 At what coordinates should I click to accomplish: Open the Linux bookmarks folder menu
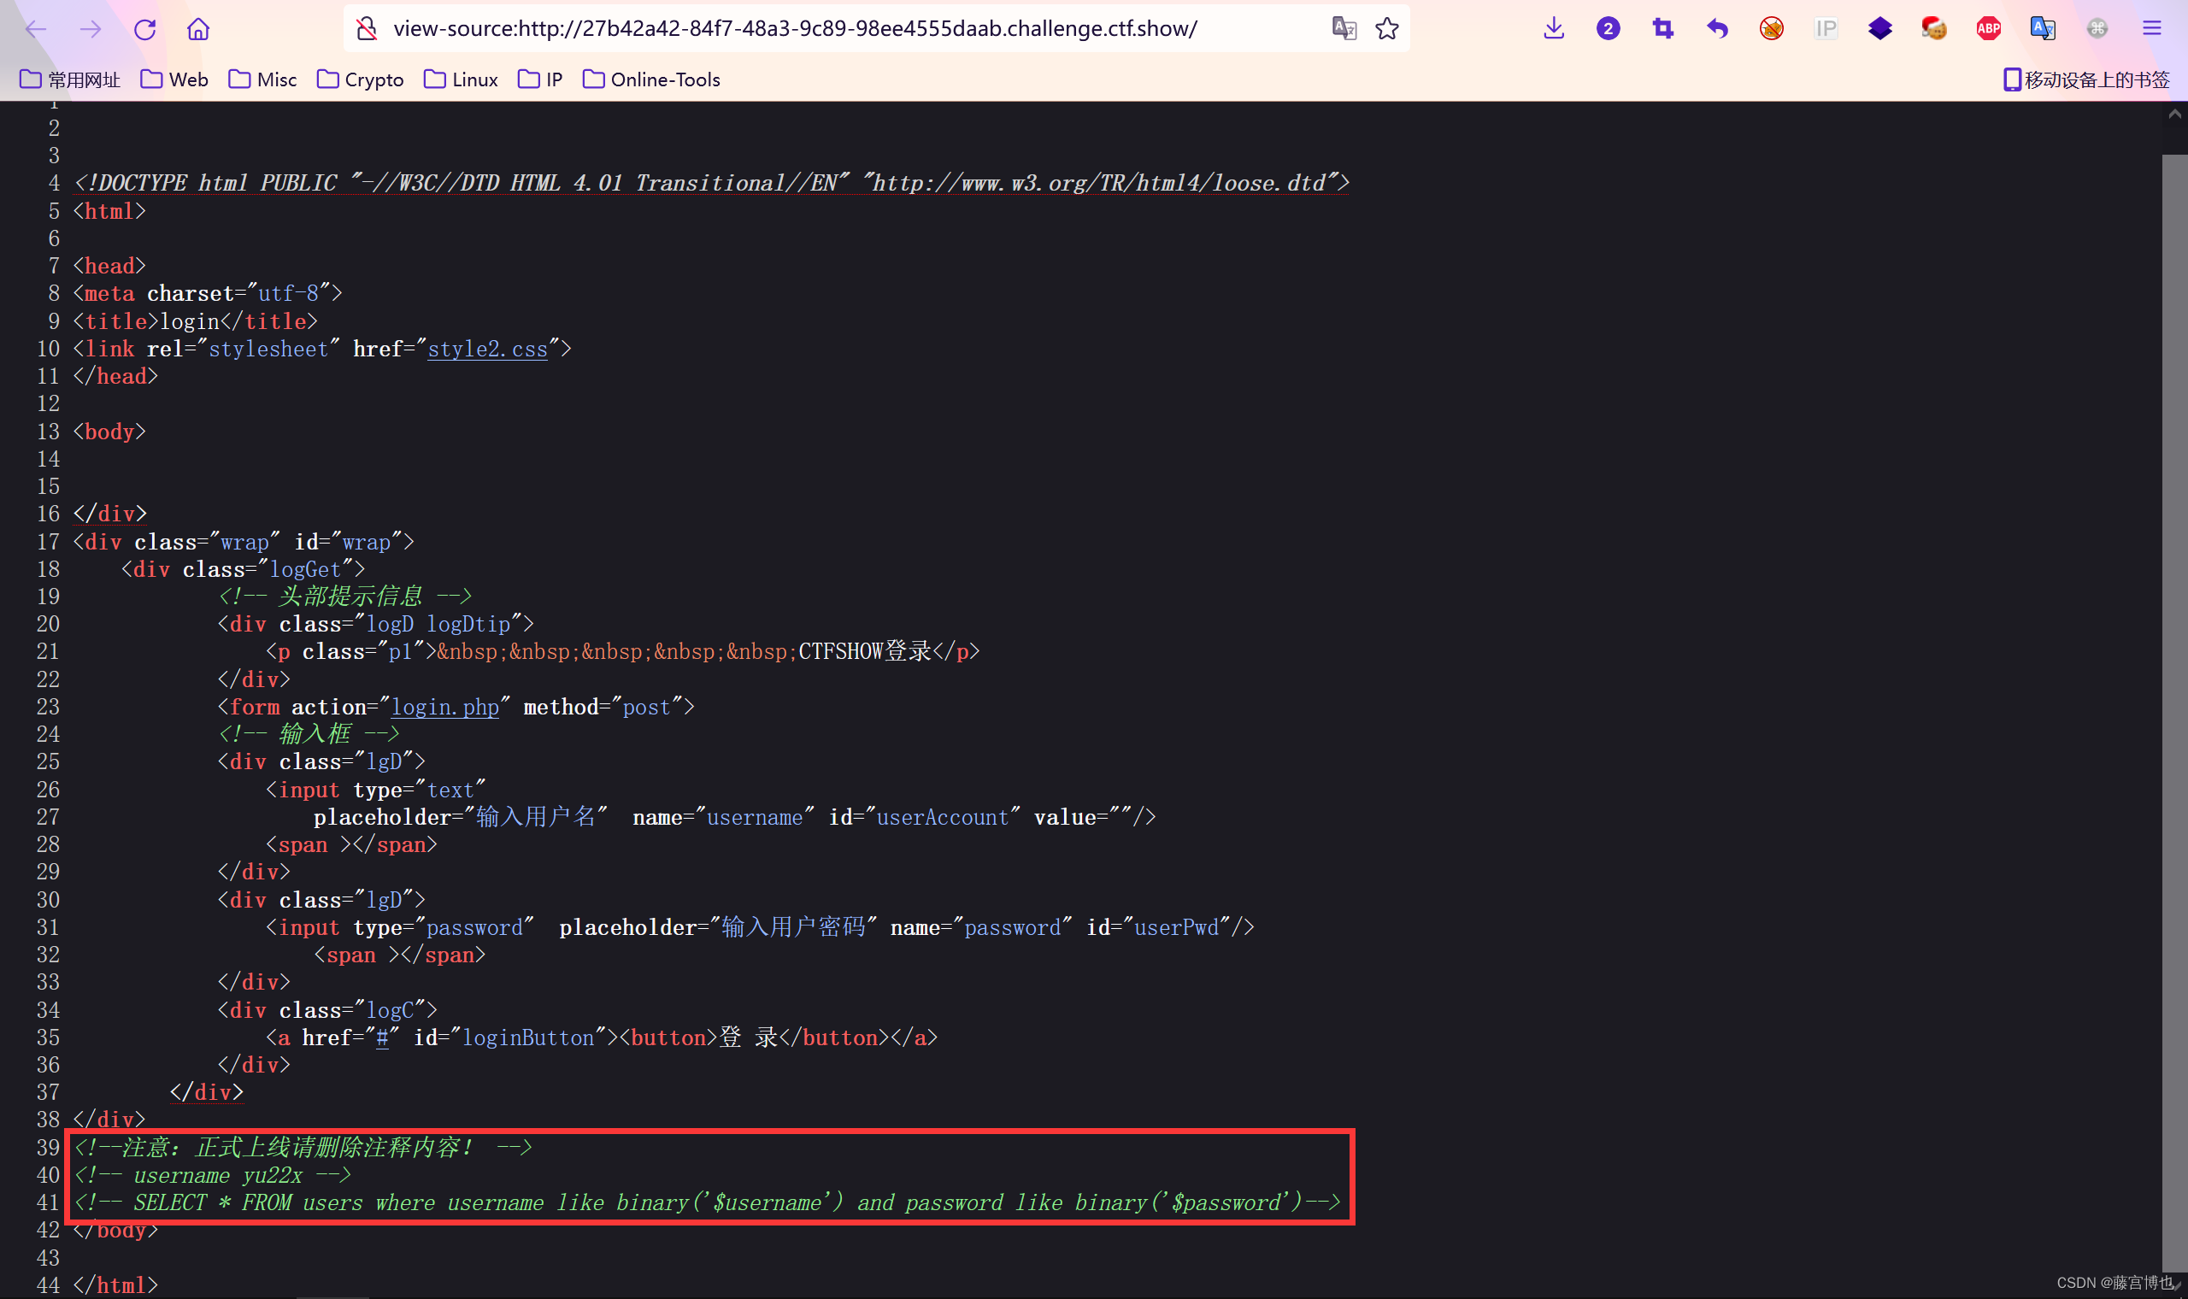pyautogui.click(x=461, y=79)
